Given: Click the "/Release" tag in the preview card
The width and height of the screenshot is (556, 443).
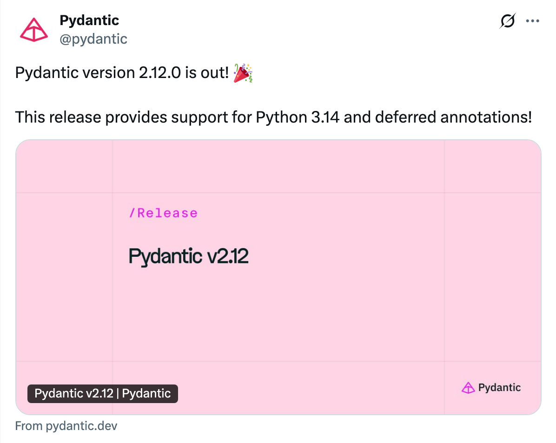Looking at the screenshot, I should pyautogui.click(x=163, y=213).
